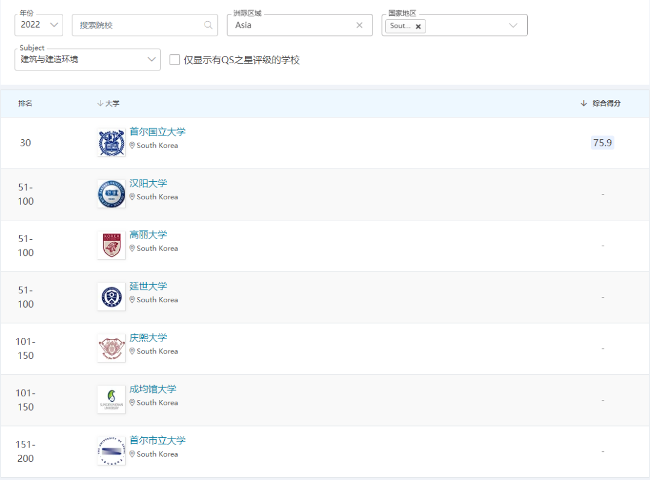650x480 pixels.
Task: Open 首尔市立大学 link
Action: 158,441
